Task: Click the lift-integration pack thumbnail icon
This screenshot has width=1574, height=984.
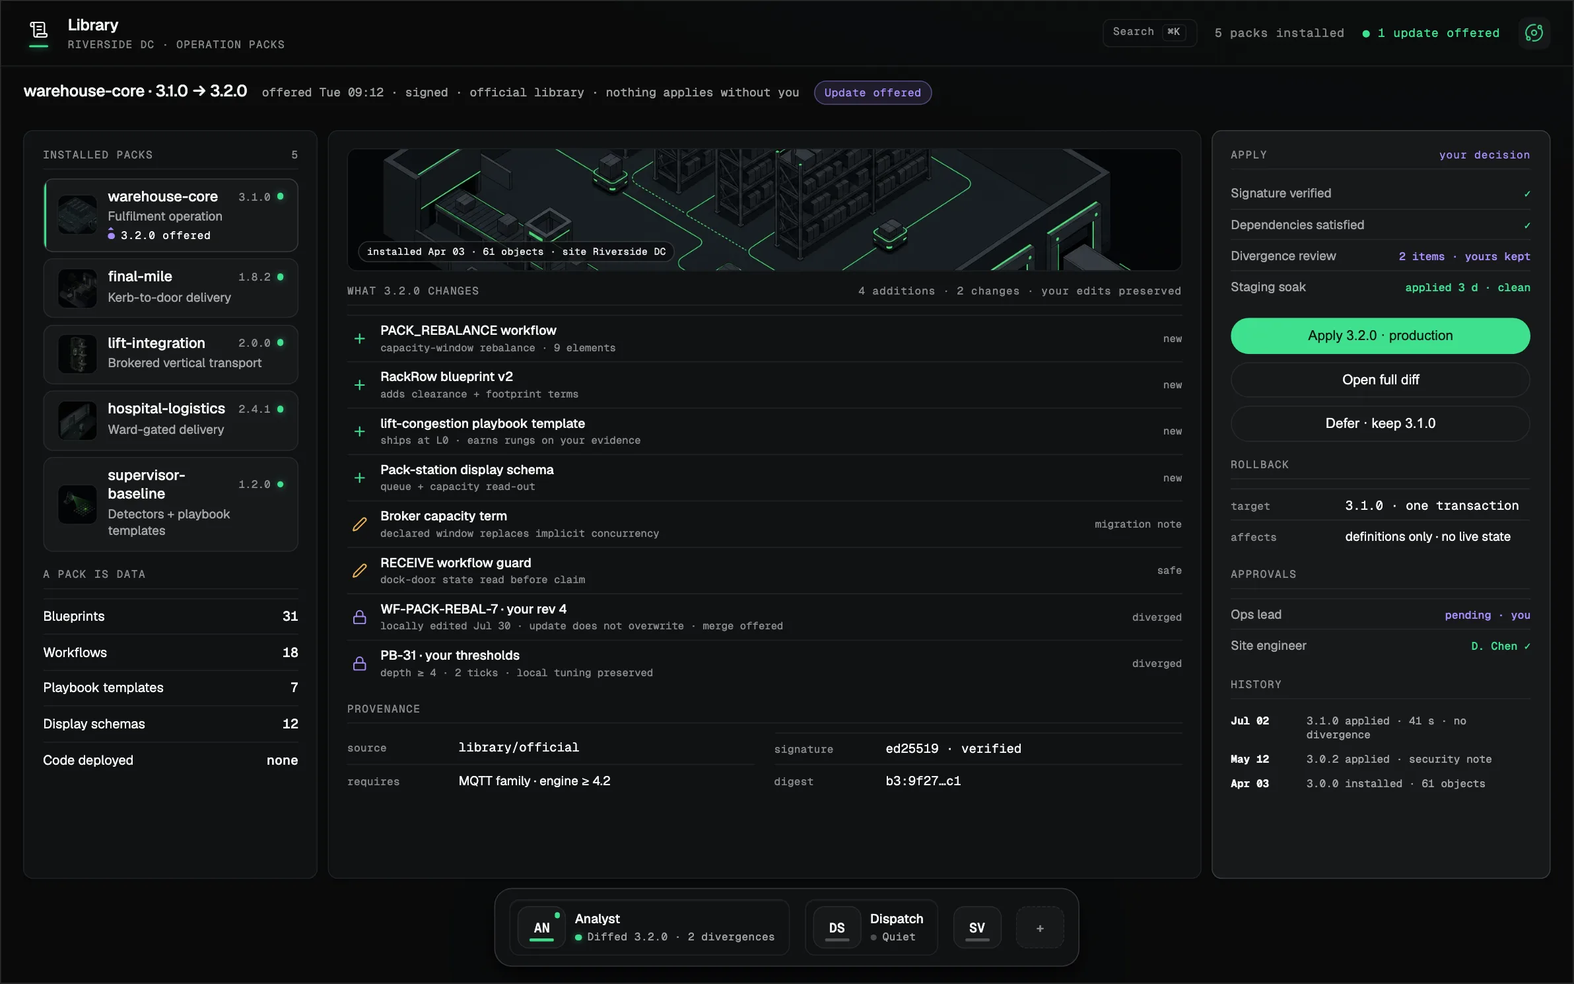Action: point(77,354)
